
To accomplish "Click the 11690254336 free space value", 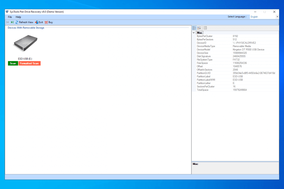I will tap(240, 63).
